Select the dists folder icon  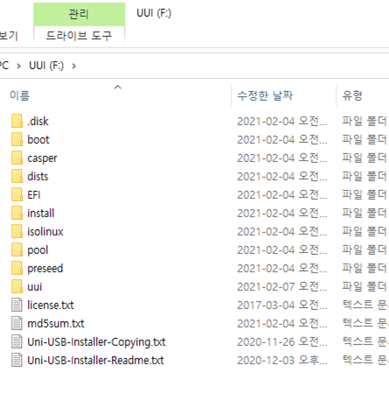pyautogui.click(x=17, y=176)
